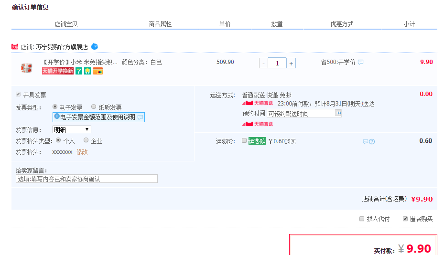Click the orange credit card payment badge
The height and width of the screenshot is (255, 444).
[x=97, y=71]
